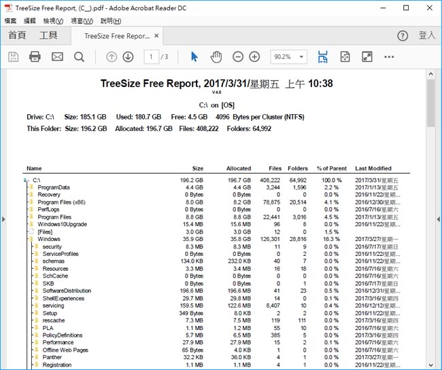This screenshot has width=442, height=370.
Task: Click the Recovery folder name
Action: pos(49,195)
